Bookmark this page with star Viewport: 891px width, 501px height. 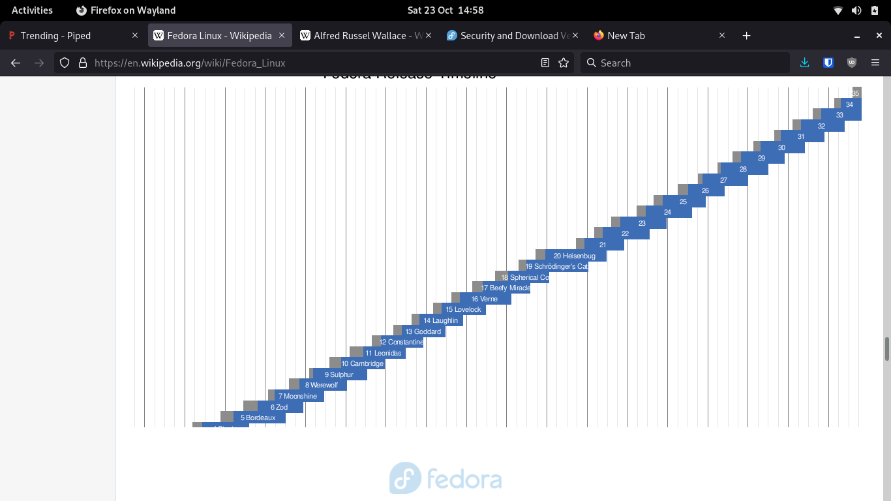564,63
